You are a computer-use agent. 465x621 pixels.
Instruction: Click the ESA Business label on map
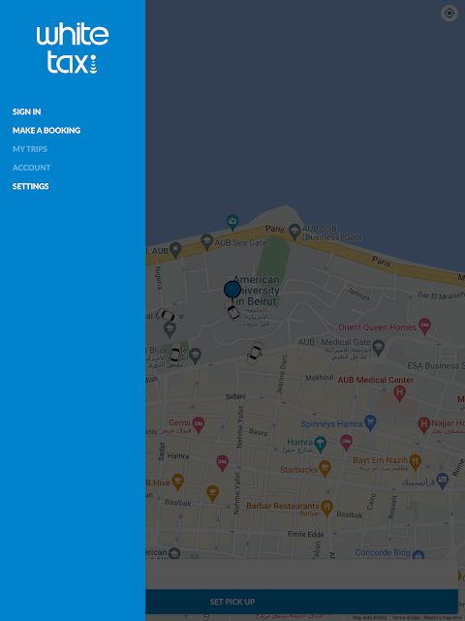[x=436, y=365]
